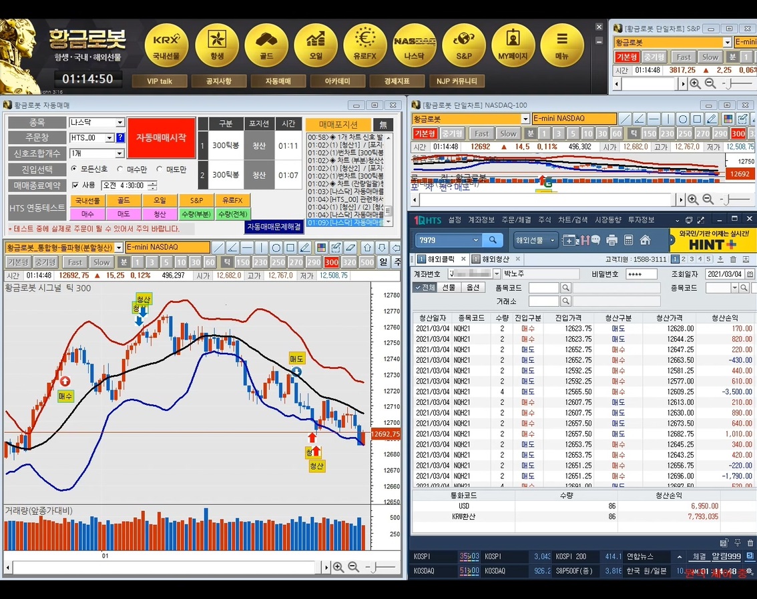Click home icon in 1QHTS toolbar

coord(645,239)
